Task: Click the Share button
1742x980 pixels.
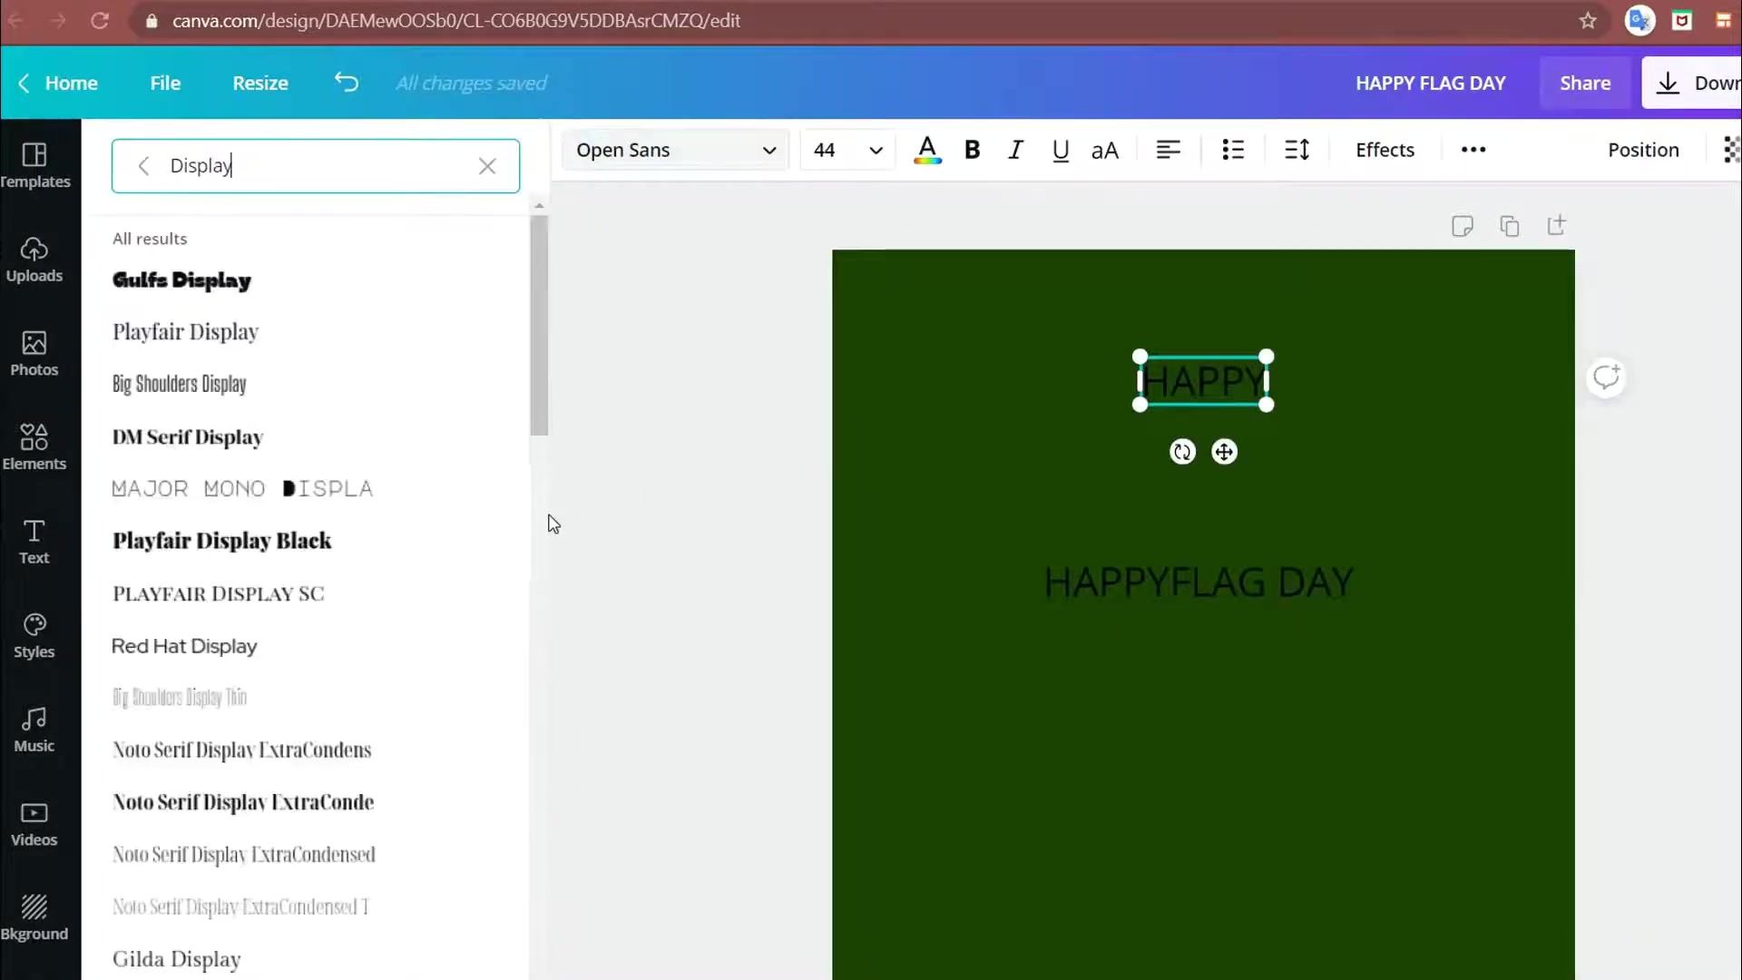Action: pos(1585,83)
